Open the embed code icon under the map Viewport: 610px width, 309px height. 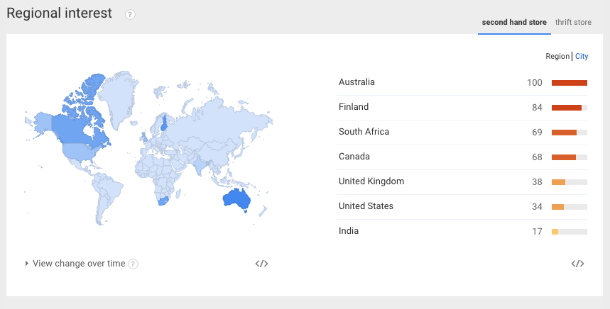[261, 264]
